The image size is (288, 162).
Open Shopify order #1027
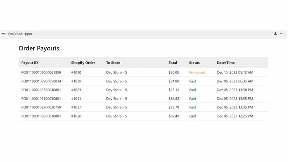point(76,107)
